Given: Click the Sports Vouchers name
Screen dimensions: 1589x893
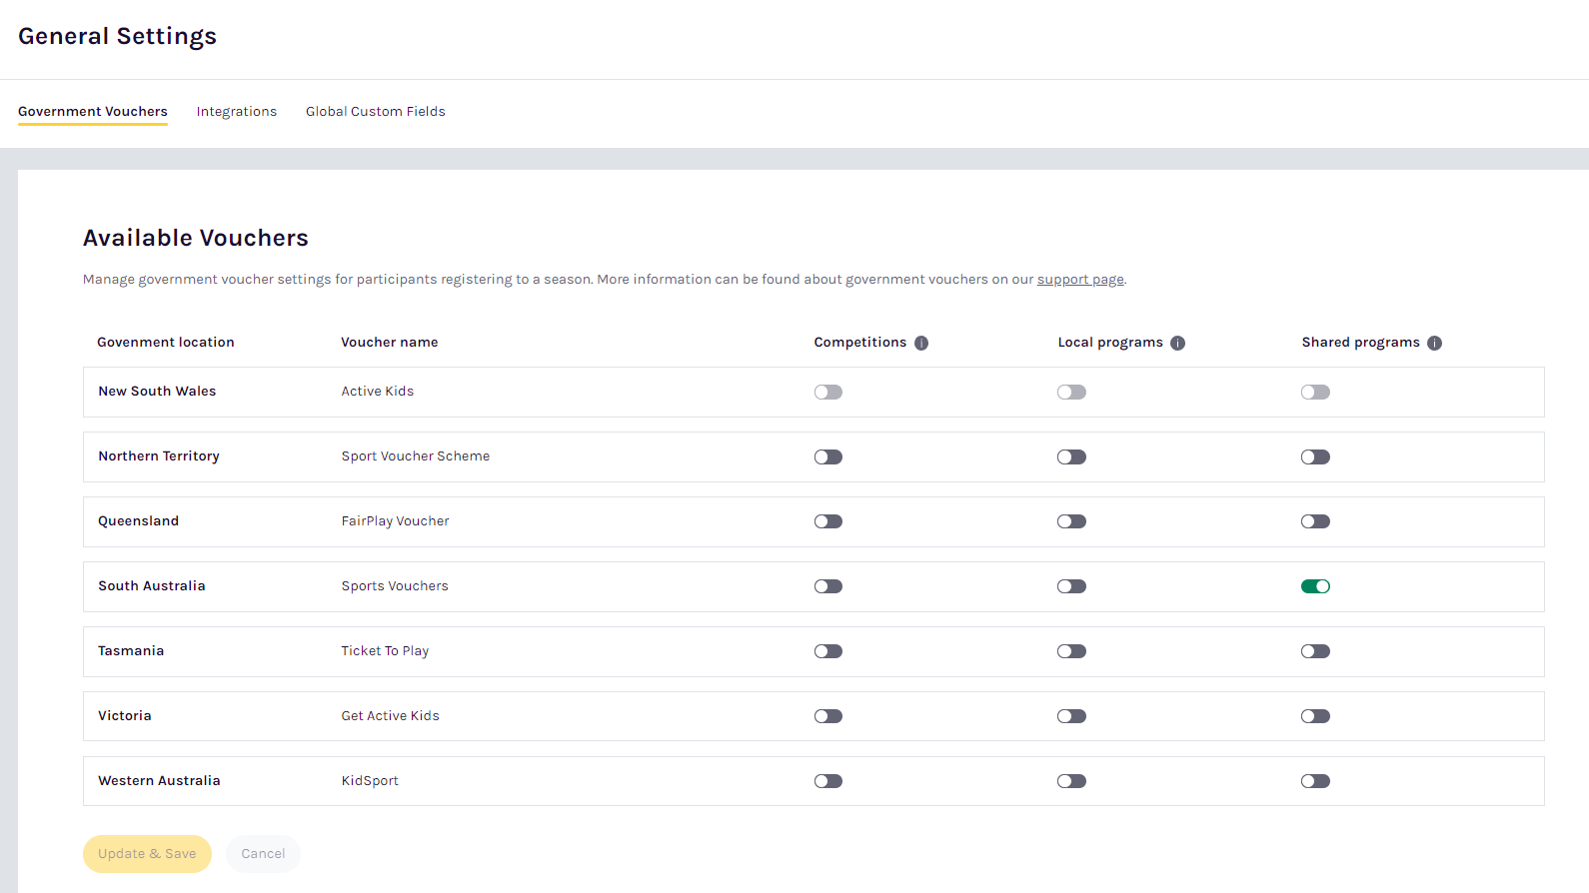Looking at the screenshot, I should tap(395, 586).
